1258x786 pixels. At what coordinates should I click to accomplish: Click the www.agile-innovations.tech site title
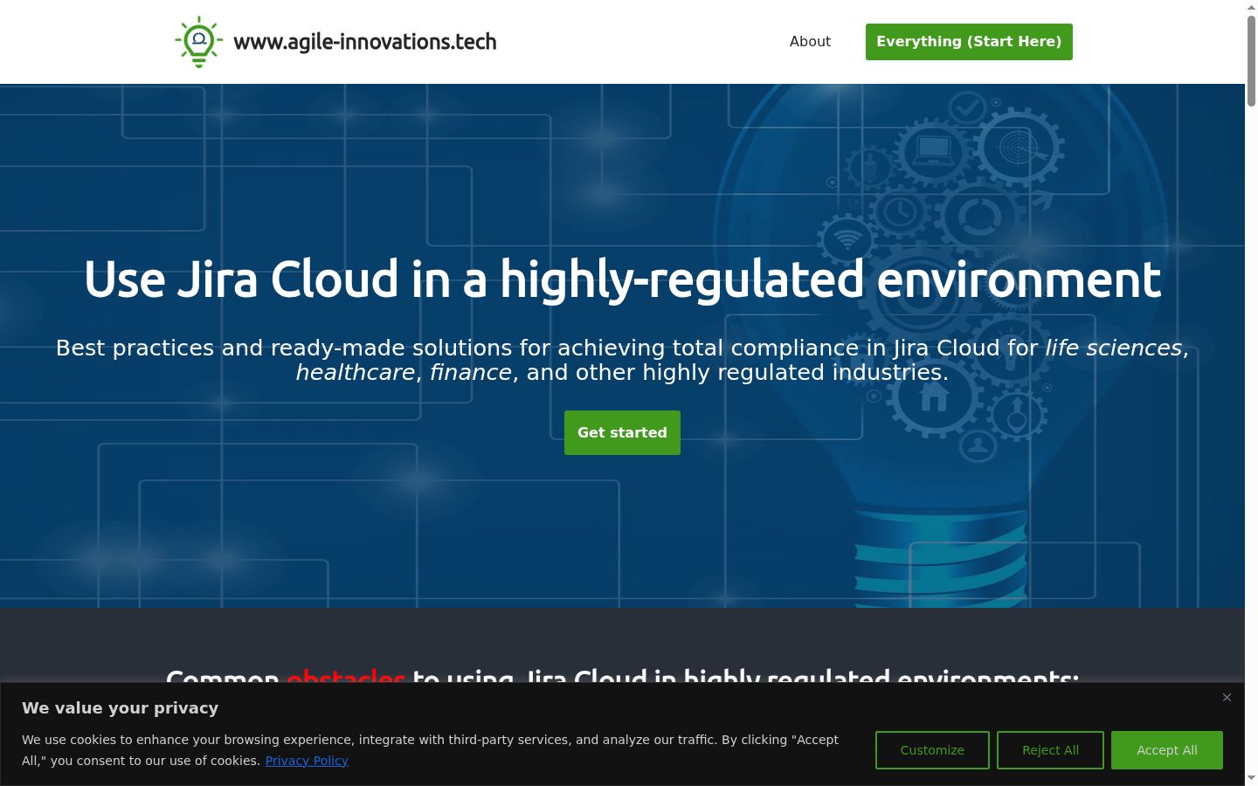[x=365, y=42]
